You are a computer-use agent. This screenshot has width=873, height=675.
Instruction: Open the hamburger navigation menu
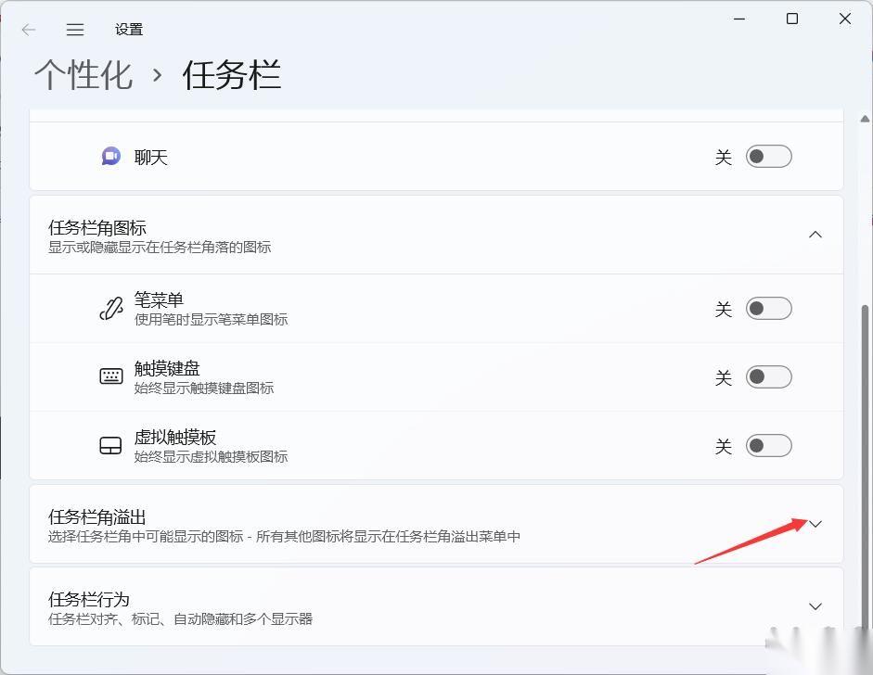(x=75, y=30)
